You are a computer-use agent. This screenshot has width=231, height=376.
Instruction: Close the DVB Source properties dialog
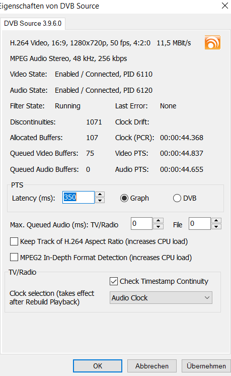coord(224,6)
